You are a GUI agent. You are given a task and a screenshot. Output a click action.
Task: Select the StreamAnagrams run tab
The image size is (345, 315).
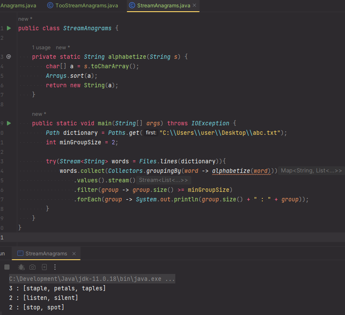coord(46,254)
